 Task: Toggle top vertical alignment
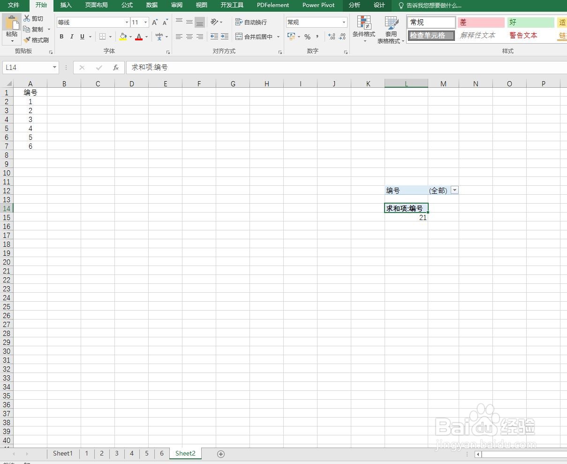179,22
